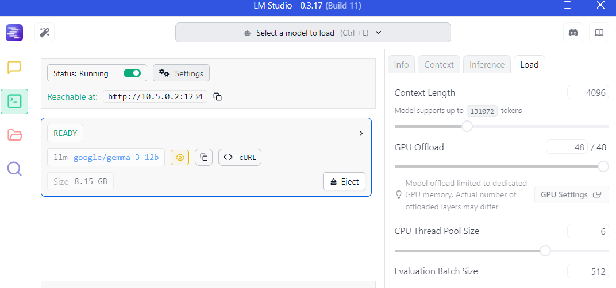
Task: Click the cURL button
Action: [240, 157]
